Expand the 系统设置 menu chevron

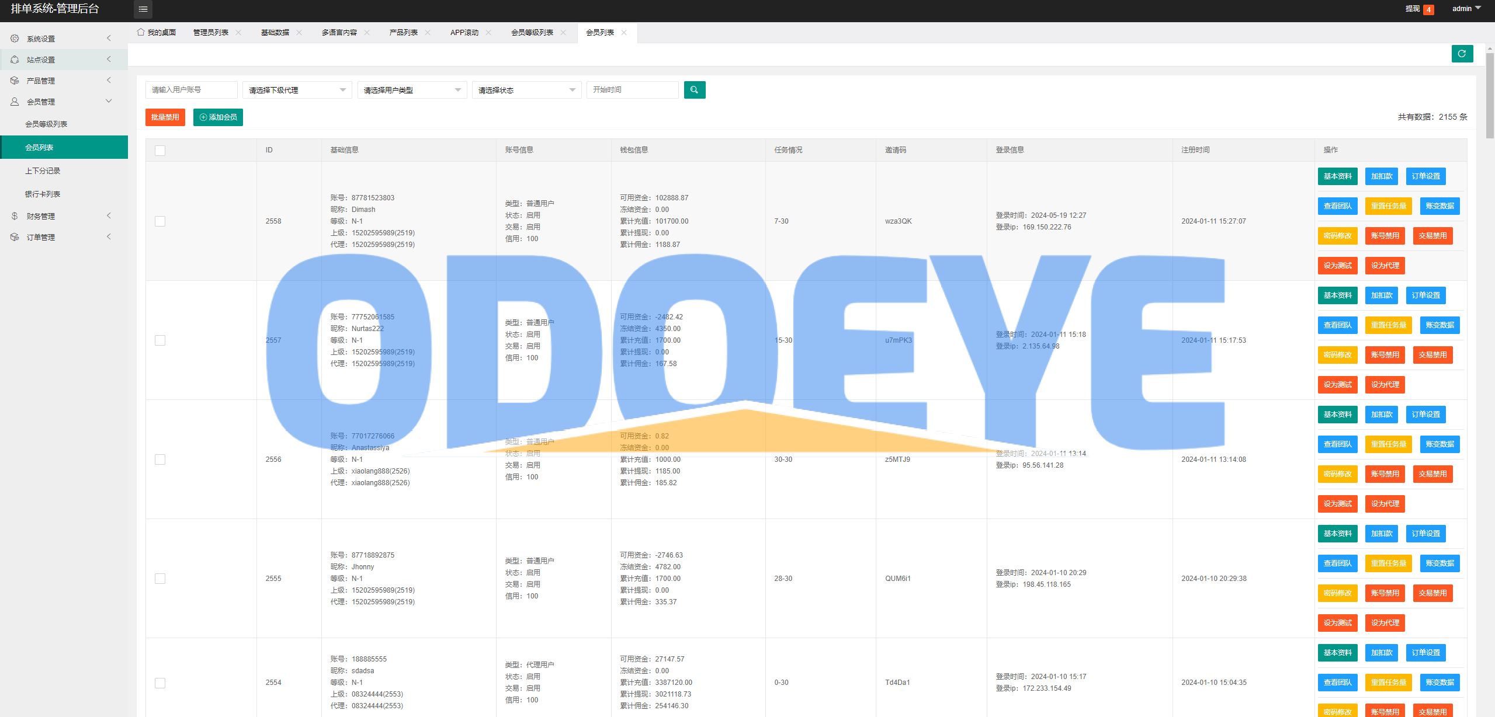[109, 38]
